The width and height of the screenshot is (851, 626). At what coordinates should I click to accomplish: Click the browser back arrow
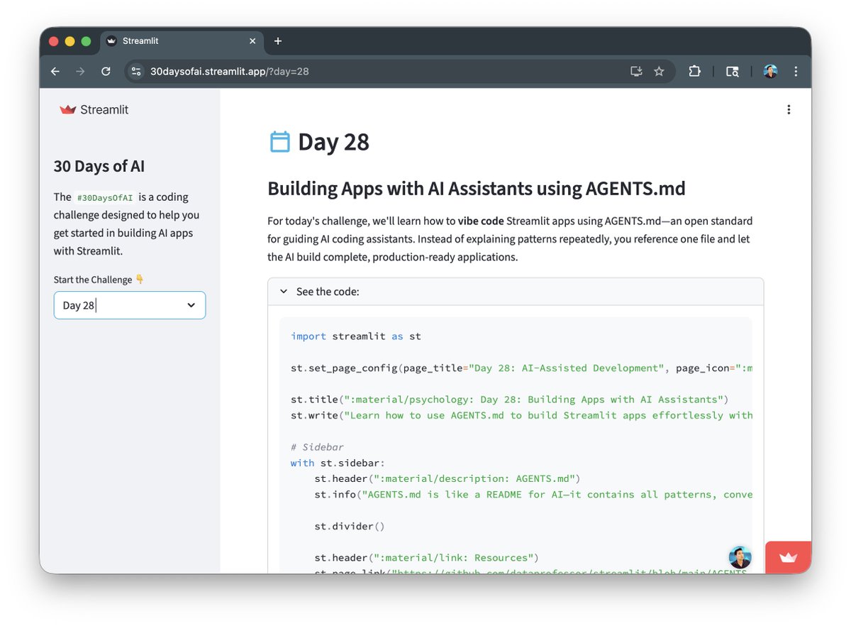tap(55, 72)
